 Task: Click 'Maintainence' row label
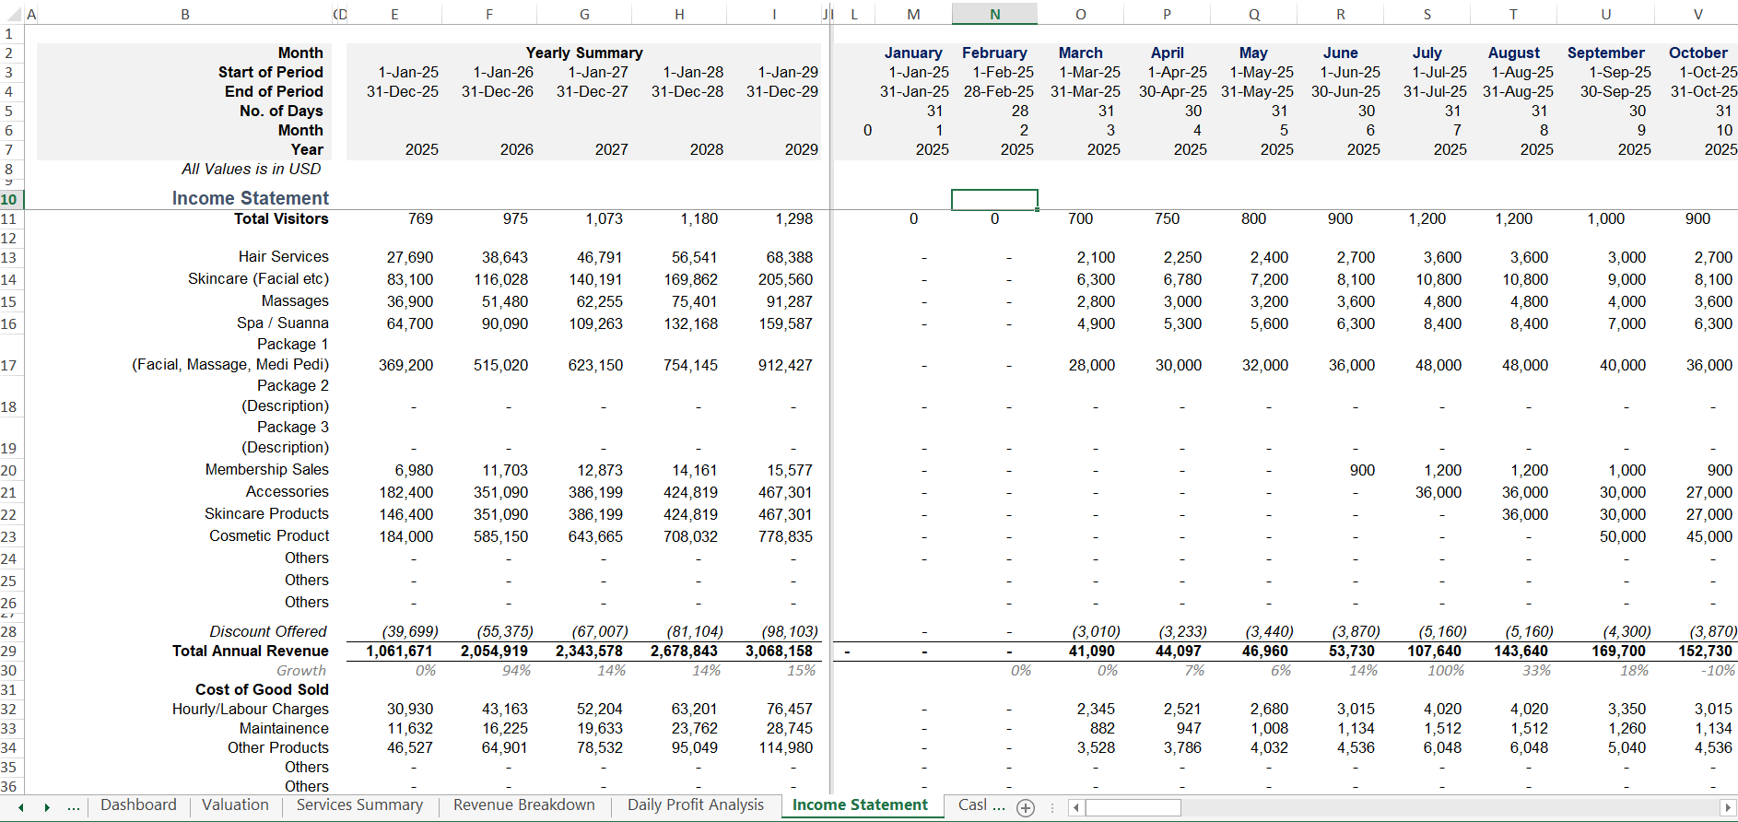pos(284,729)
